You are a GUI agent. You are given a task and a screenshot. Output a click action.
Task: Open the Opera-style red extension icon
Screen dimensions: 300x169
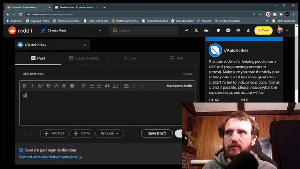[268, 15]
